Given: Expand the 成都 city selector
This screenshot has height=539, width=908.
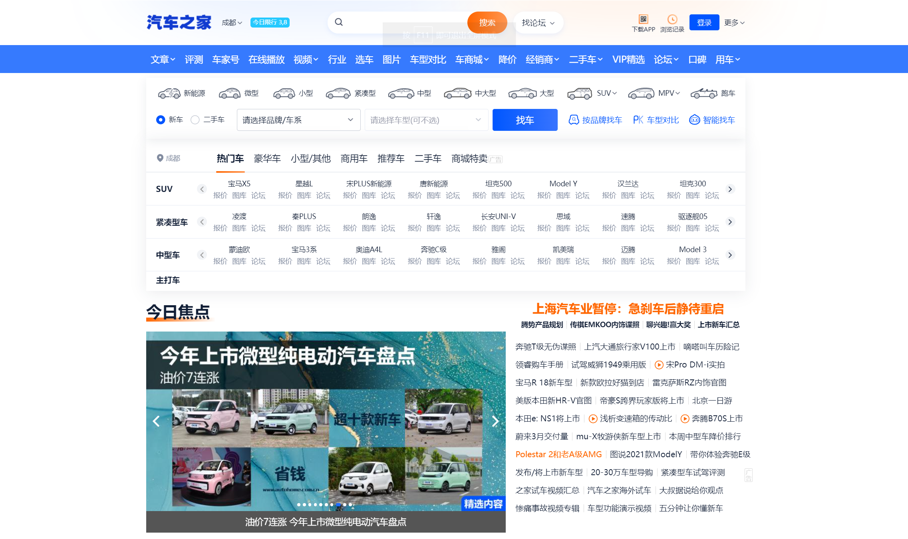Looking at the screenshot, I should [232, 23].
